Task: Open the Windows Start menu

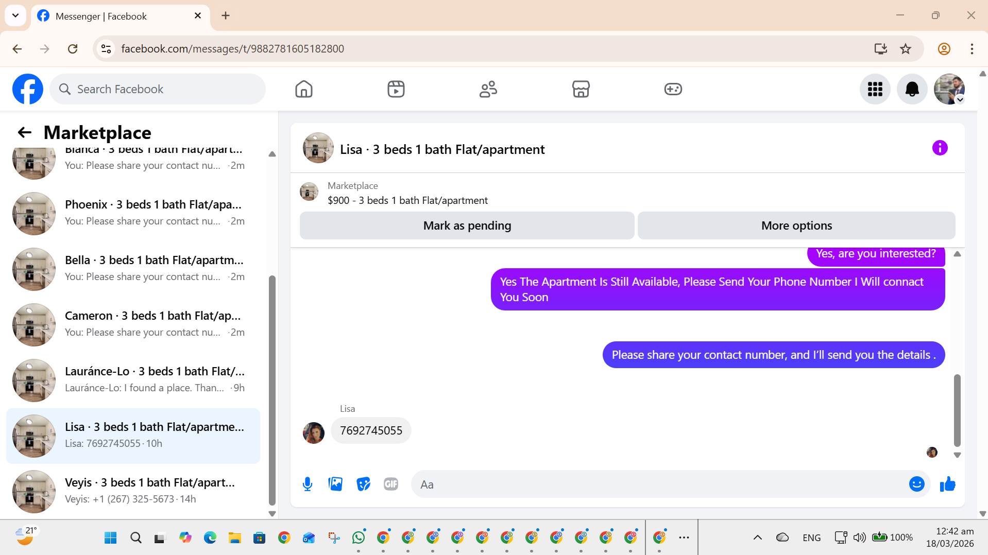Action: (x=110, y=538)
